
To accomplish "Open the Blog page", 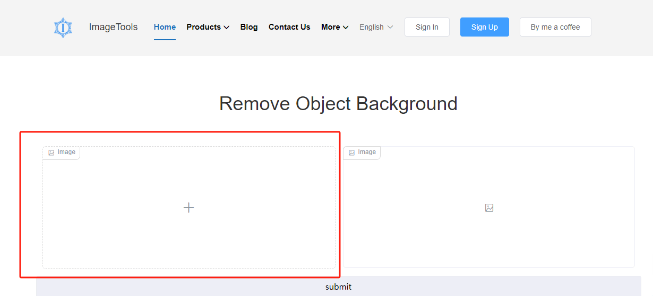I will [249, 27].
